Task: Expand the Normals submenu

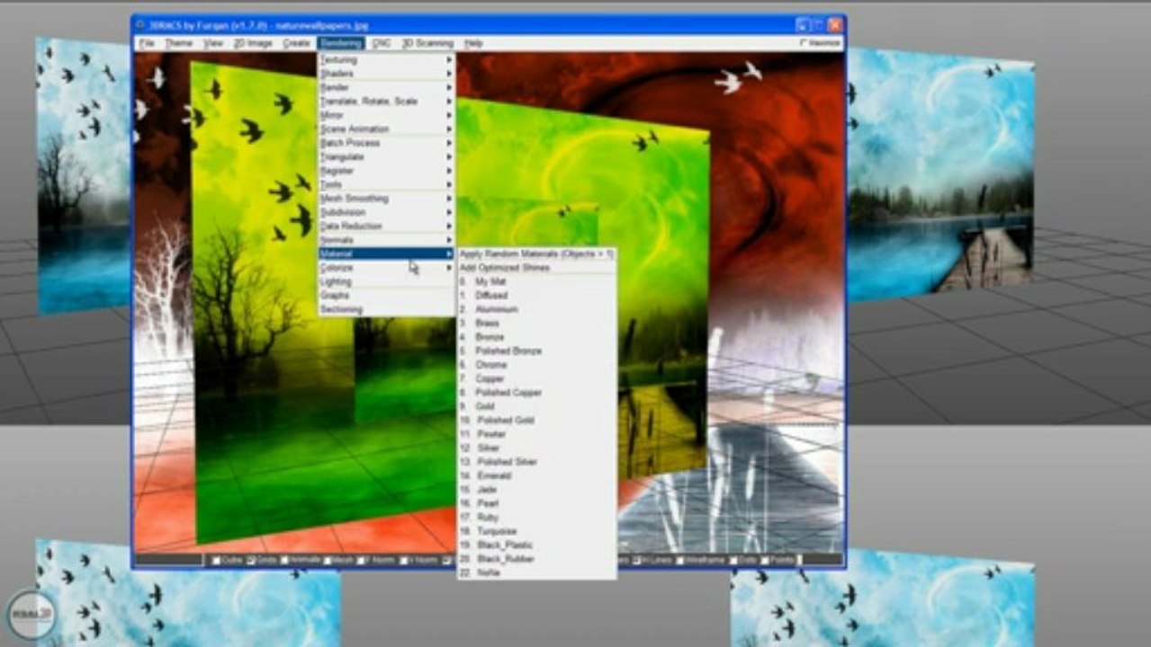Action: (x=386, y=240)
